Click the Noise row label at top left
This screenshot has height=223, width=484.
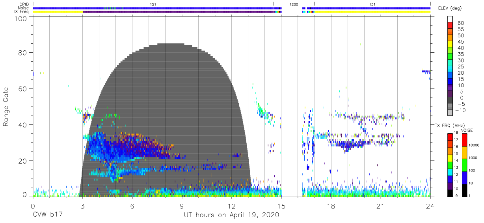pyautogui.click(x=24, y=8)
